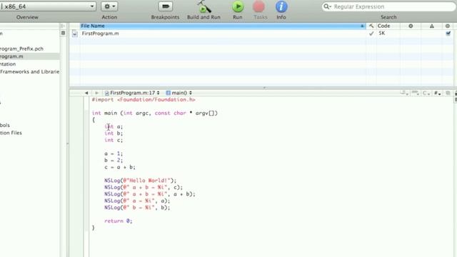Open the search magnifier options menu
The image size is (457, 257).
pyautogui.click(x=327, y=6)
